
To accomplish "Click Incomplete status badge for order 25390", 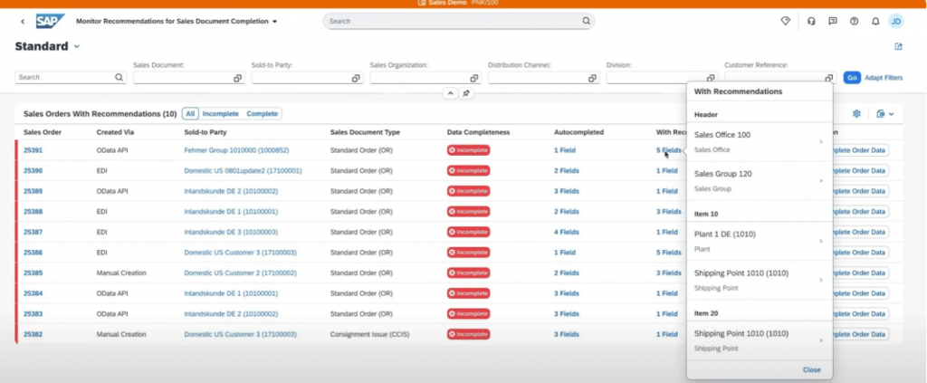I will pyautogui.click(x=468, y=171).
